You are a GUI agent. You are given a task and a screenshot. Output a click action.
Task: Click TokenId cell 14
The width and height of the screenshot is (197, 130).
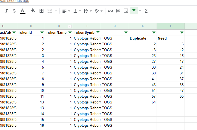(31, 114)
